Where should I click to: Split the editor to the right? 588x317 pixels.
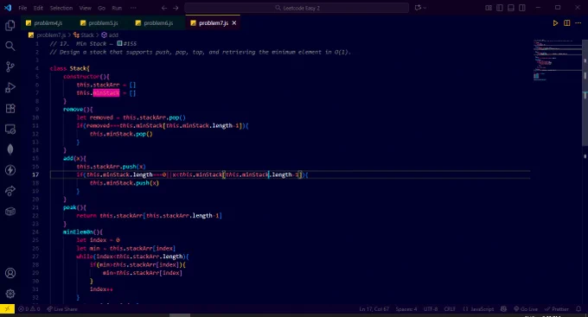(x=566, y=22)
